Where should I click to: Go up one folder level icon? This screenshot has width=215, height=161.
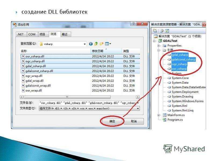pyautogui.click(x=96, y=44)
